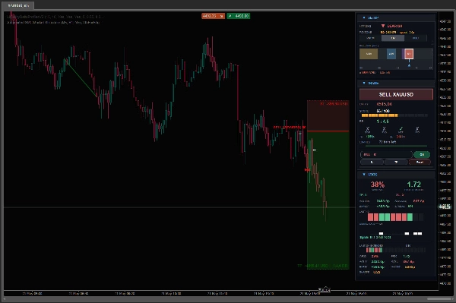The image size is (456, 303).
Task: Click the blue current-time marker under sessions
Action: pyautogui.click(x=409, y=65)
